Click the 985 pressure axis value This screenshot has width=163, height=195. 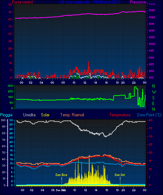point(151,64)
